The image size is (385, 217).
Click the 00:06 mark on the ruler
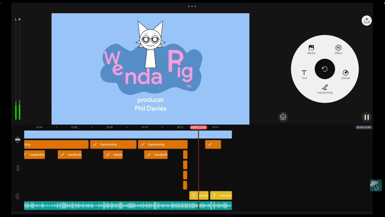point(74,127)
